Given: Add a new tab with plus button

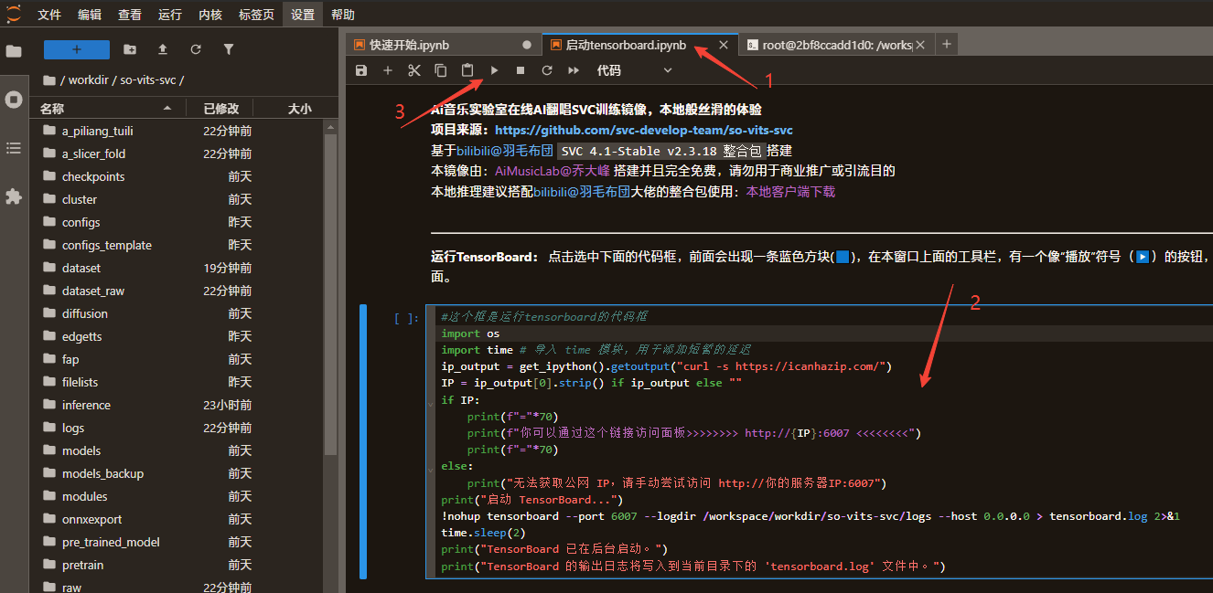Looking at the screenshot, I should [x=947, y=44].
